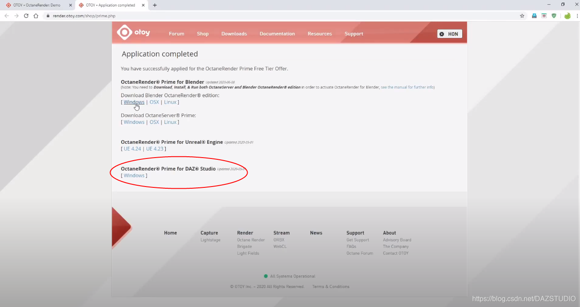
Task: Open the Documentation menu item
Action: click(x=277, y=34)
